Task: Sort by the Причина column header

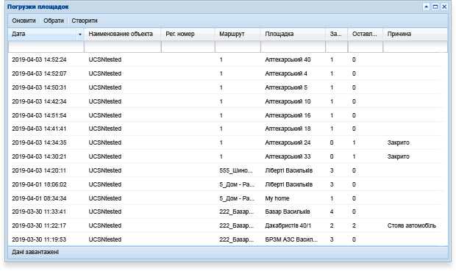Action: 416,34
